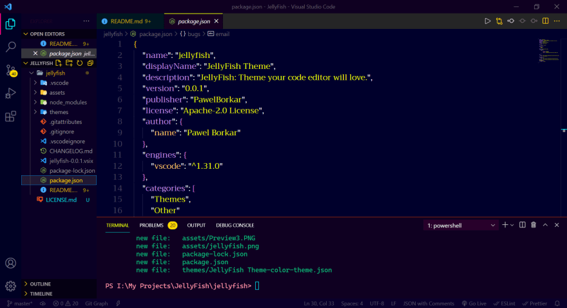Switch to DEBUG CONSOLE panel tab

click(235, 226)
